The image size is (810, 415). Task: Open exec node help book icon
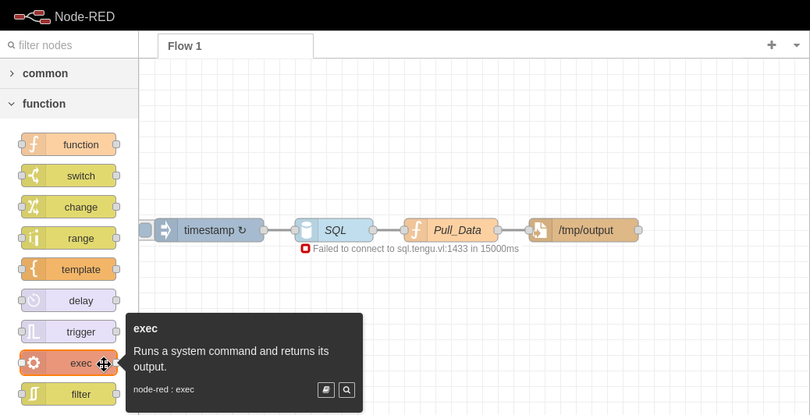pyautogui.click(x=326, y=390)
